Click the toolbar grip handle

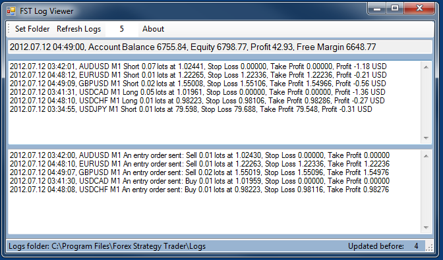pyautogui.click(x=9, y=29)
